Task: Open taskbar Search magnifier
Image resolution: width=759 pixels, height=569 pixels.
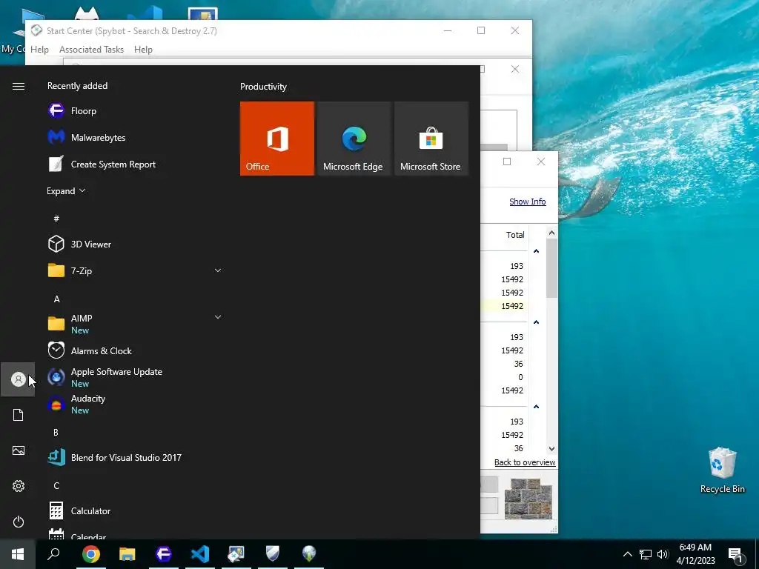Action: 53,553
